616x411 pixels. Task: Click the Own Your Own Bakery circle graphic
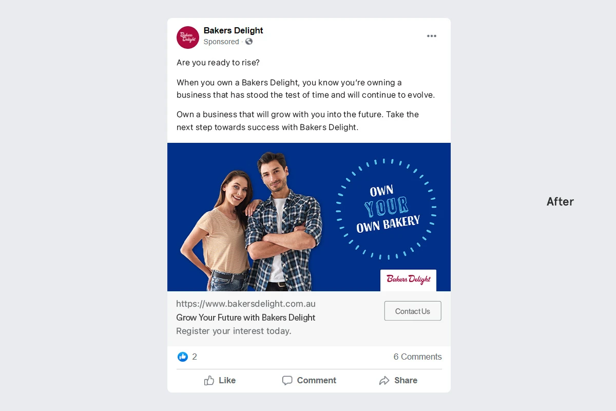[x=386, y=209]
